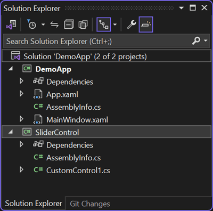213x211 pixels.
Task: Open the file nesting dropdown arrow
Action: (115, 25)
